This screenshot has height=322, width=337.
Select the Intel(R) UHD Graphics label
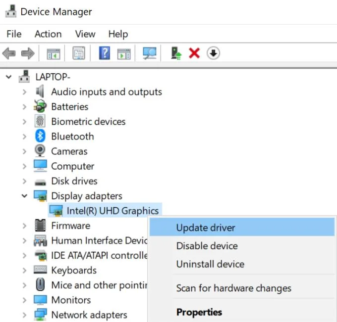pos(112,211)
